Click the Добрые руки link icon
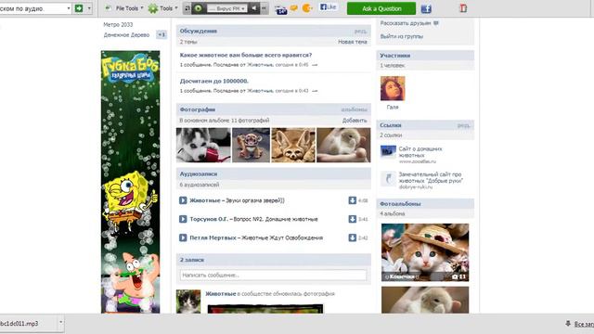This screenshot has height=334, width=594. (x=388, y=178)
